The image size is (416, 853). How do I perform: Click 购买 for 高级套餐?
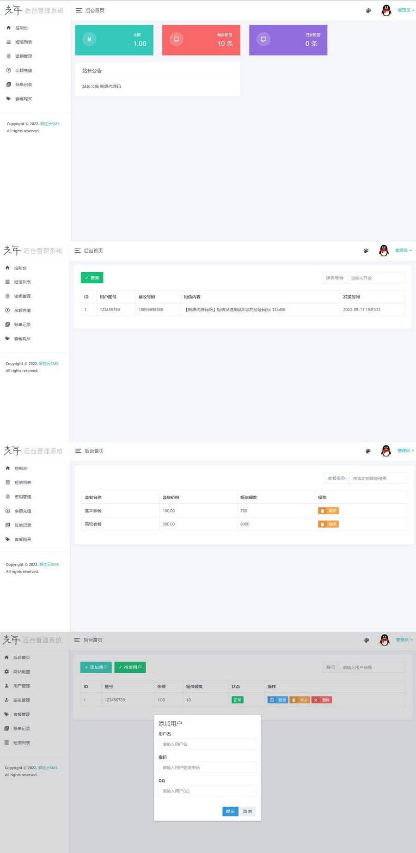tap(329, 524)
